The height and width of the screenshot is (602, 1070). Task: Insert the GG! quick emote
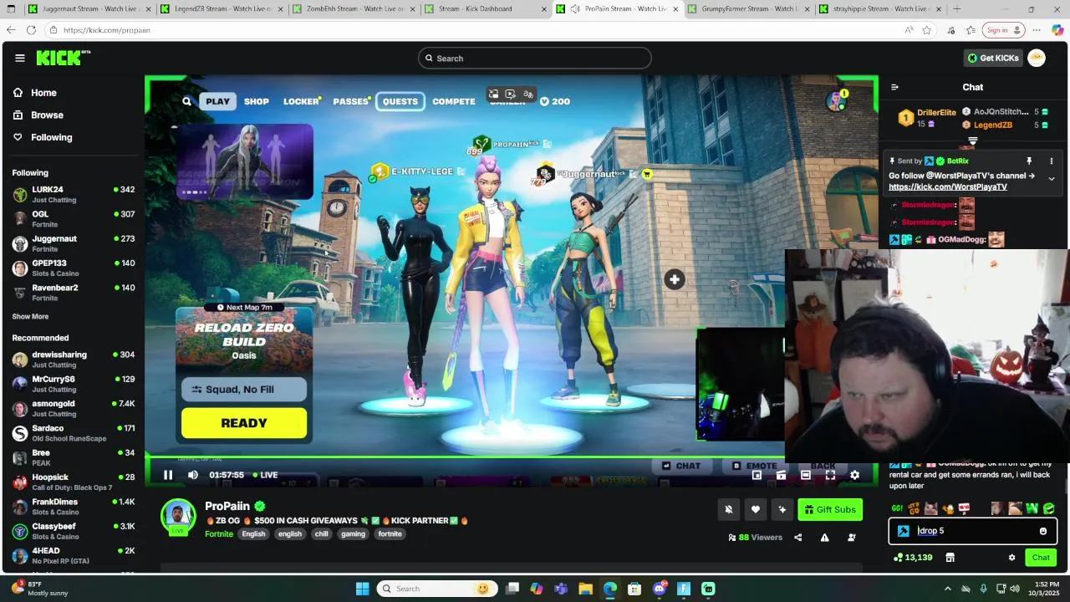click(897, 508)
